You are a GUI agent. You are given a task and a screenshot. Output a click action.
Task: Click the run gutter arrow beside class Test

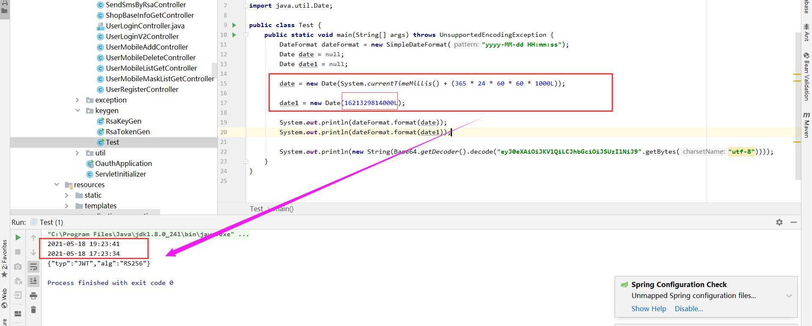[234, 25]
